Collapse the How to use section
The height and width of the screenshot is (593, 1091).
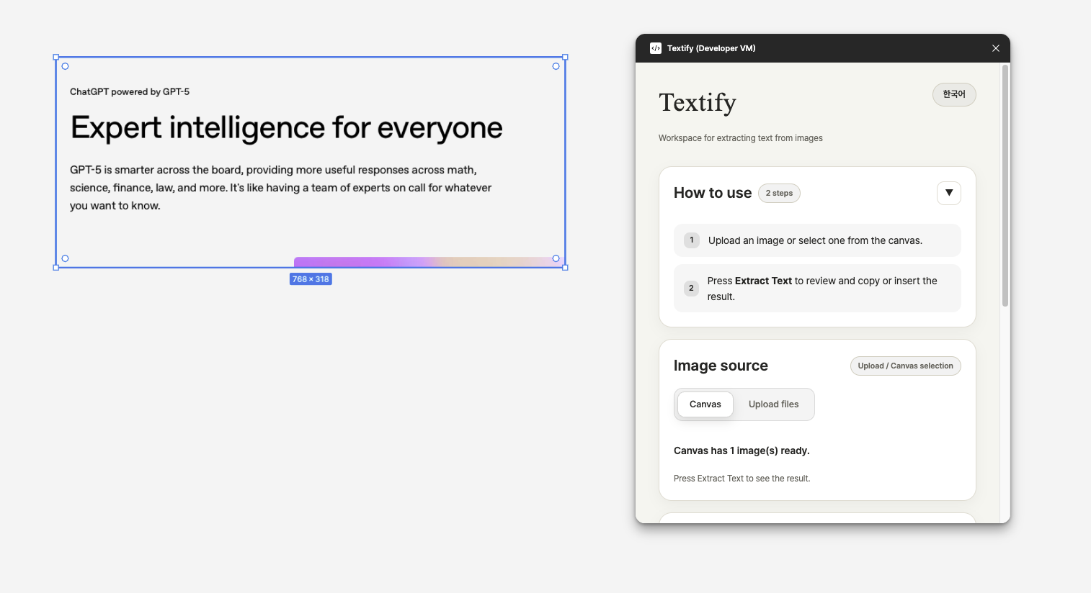pos(949,193)
